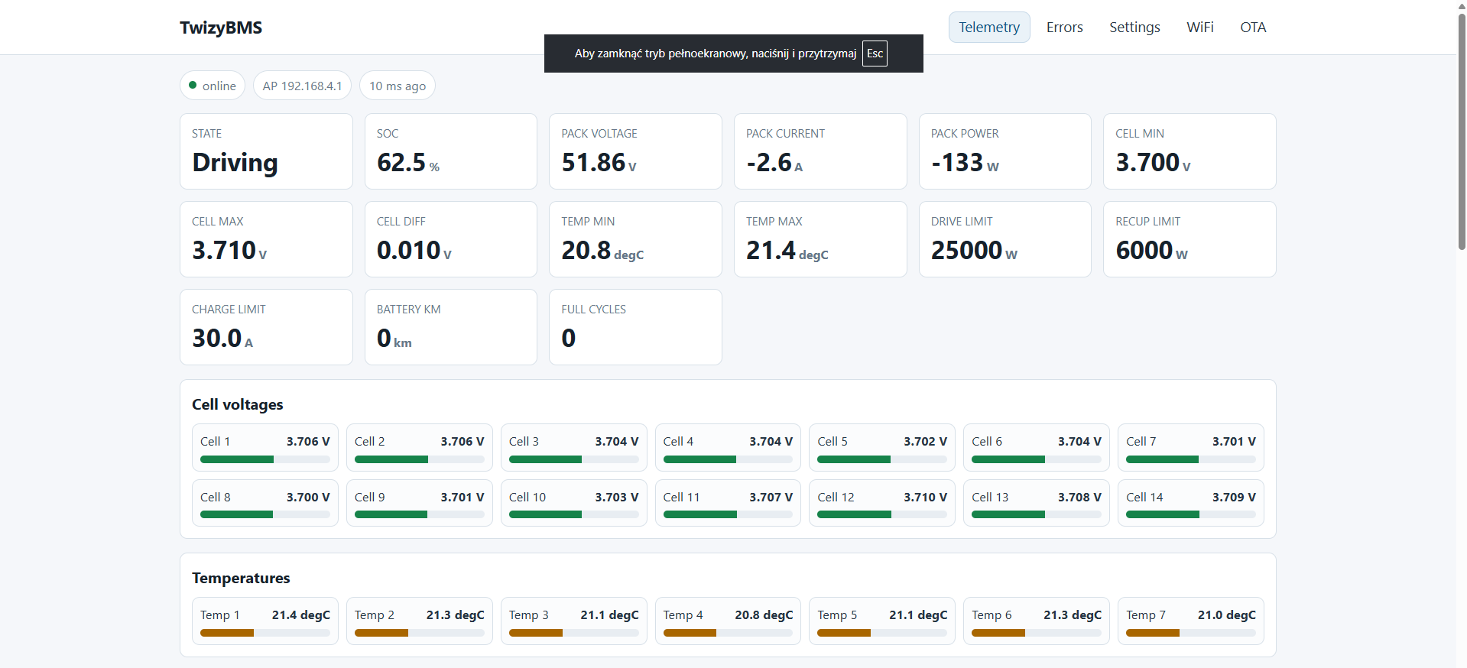Image resolution: width=1467 pixels, height=668 pixels.
Task: Select the Drive Limit 25000 W card
Action: point(1005,239)
